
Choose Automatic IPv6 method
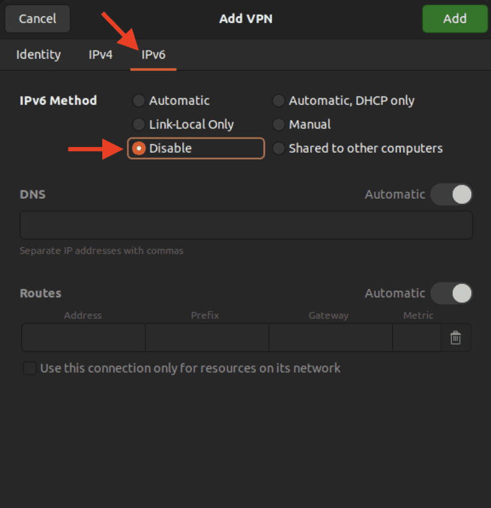click(x=139, y=101)
